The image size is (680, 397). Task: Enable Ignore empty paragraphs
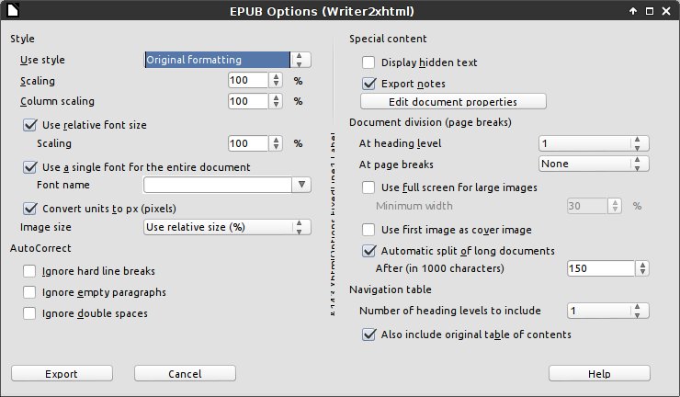[x=29, y=292]
